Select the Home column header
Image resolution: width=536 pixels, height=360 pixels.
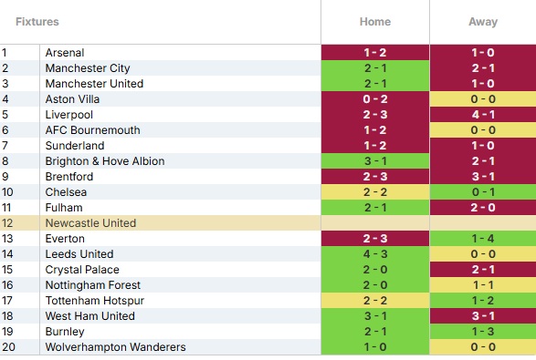click(375, 22)
